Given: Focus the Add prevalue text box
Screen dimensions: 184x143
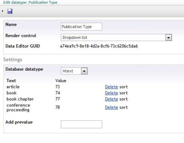Looking at the screenshot, I should tap(81, 124).
